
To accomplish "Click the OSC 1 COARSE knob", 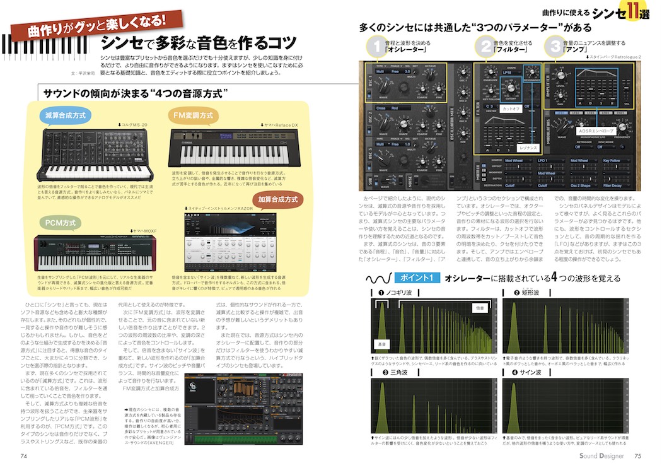I will click(x=422, y=89).
